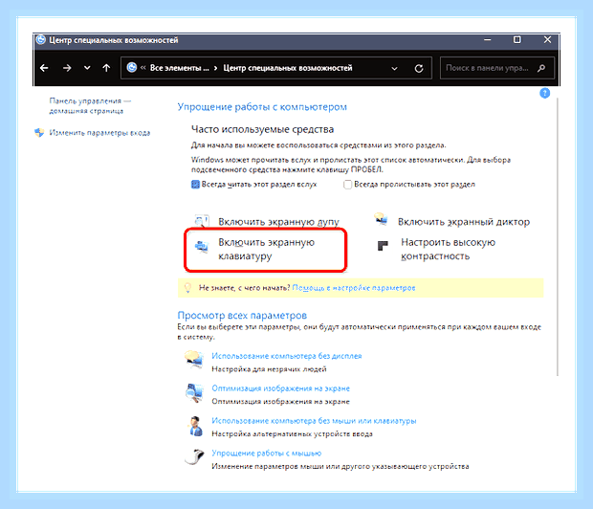
Task: Click icon for 'Использование компьютера без дисплея'
Action: tap(194, 360)
